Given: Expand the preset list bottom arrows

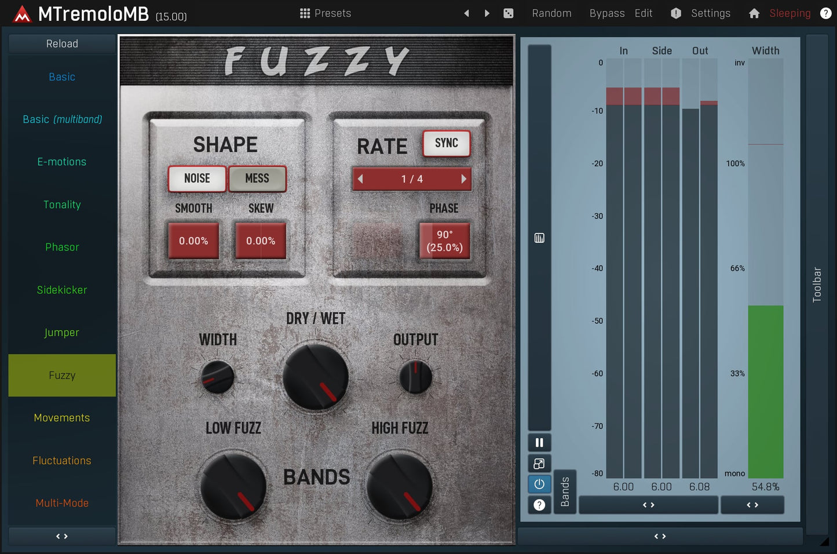Looking at the screenshot, I should (62, 536).
